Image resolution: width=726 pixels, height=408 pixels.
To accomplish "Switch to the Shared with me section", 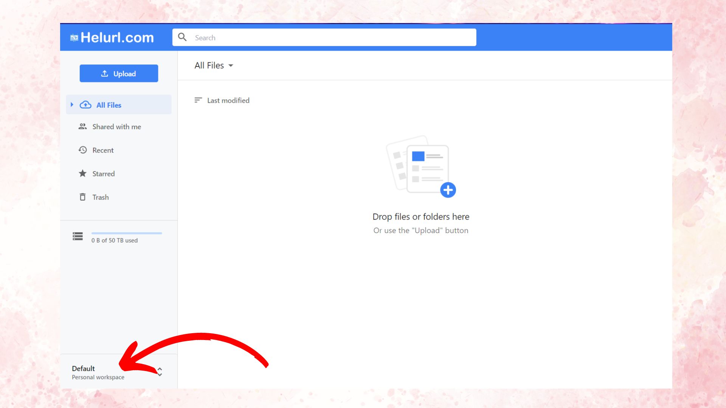I will tap(116, 127).
